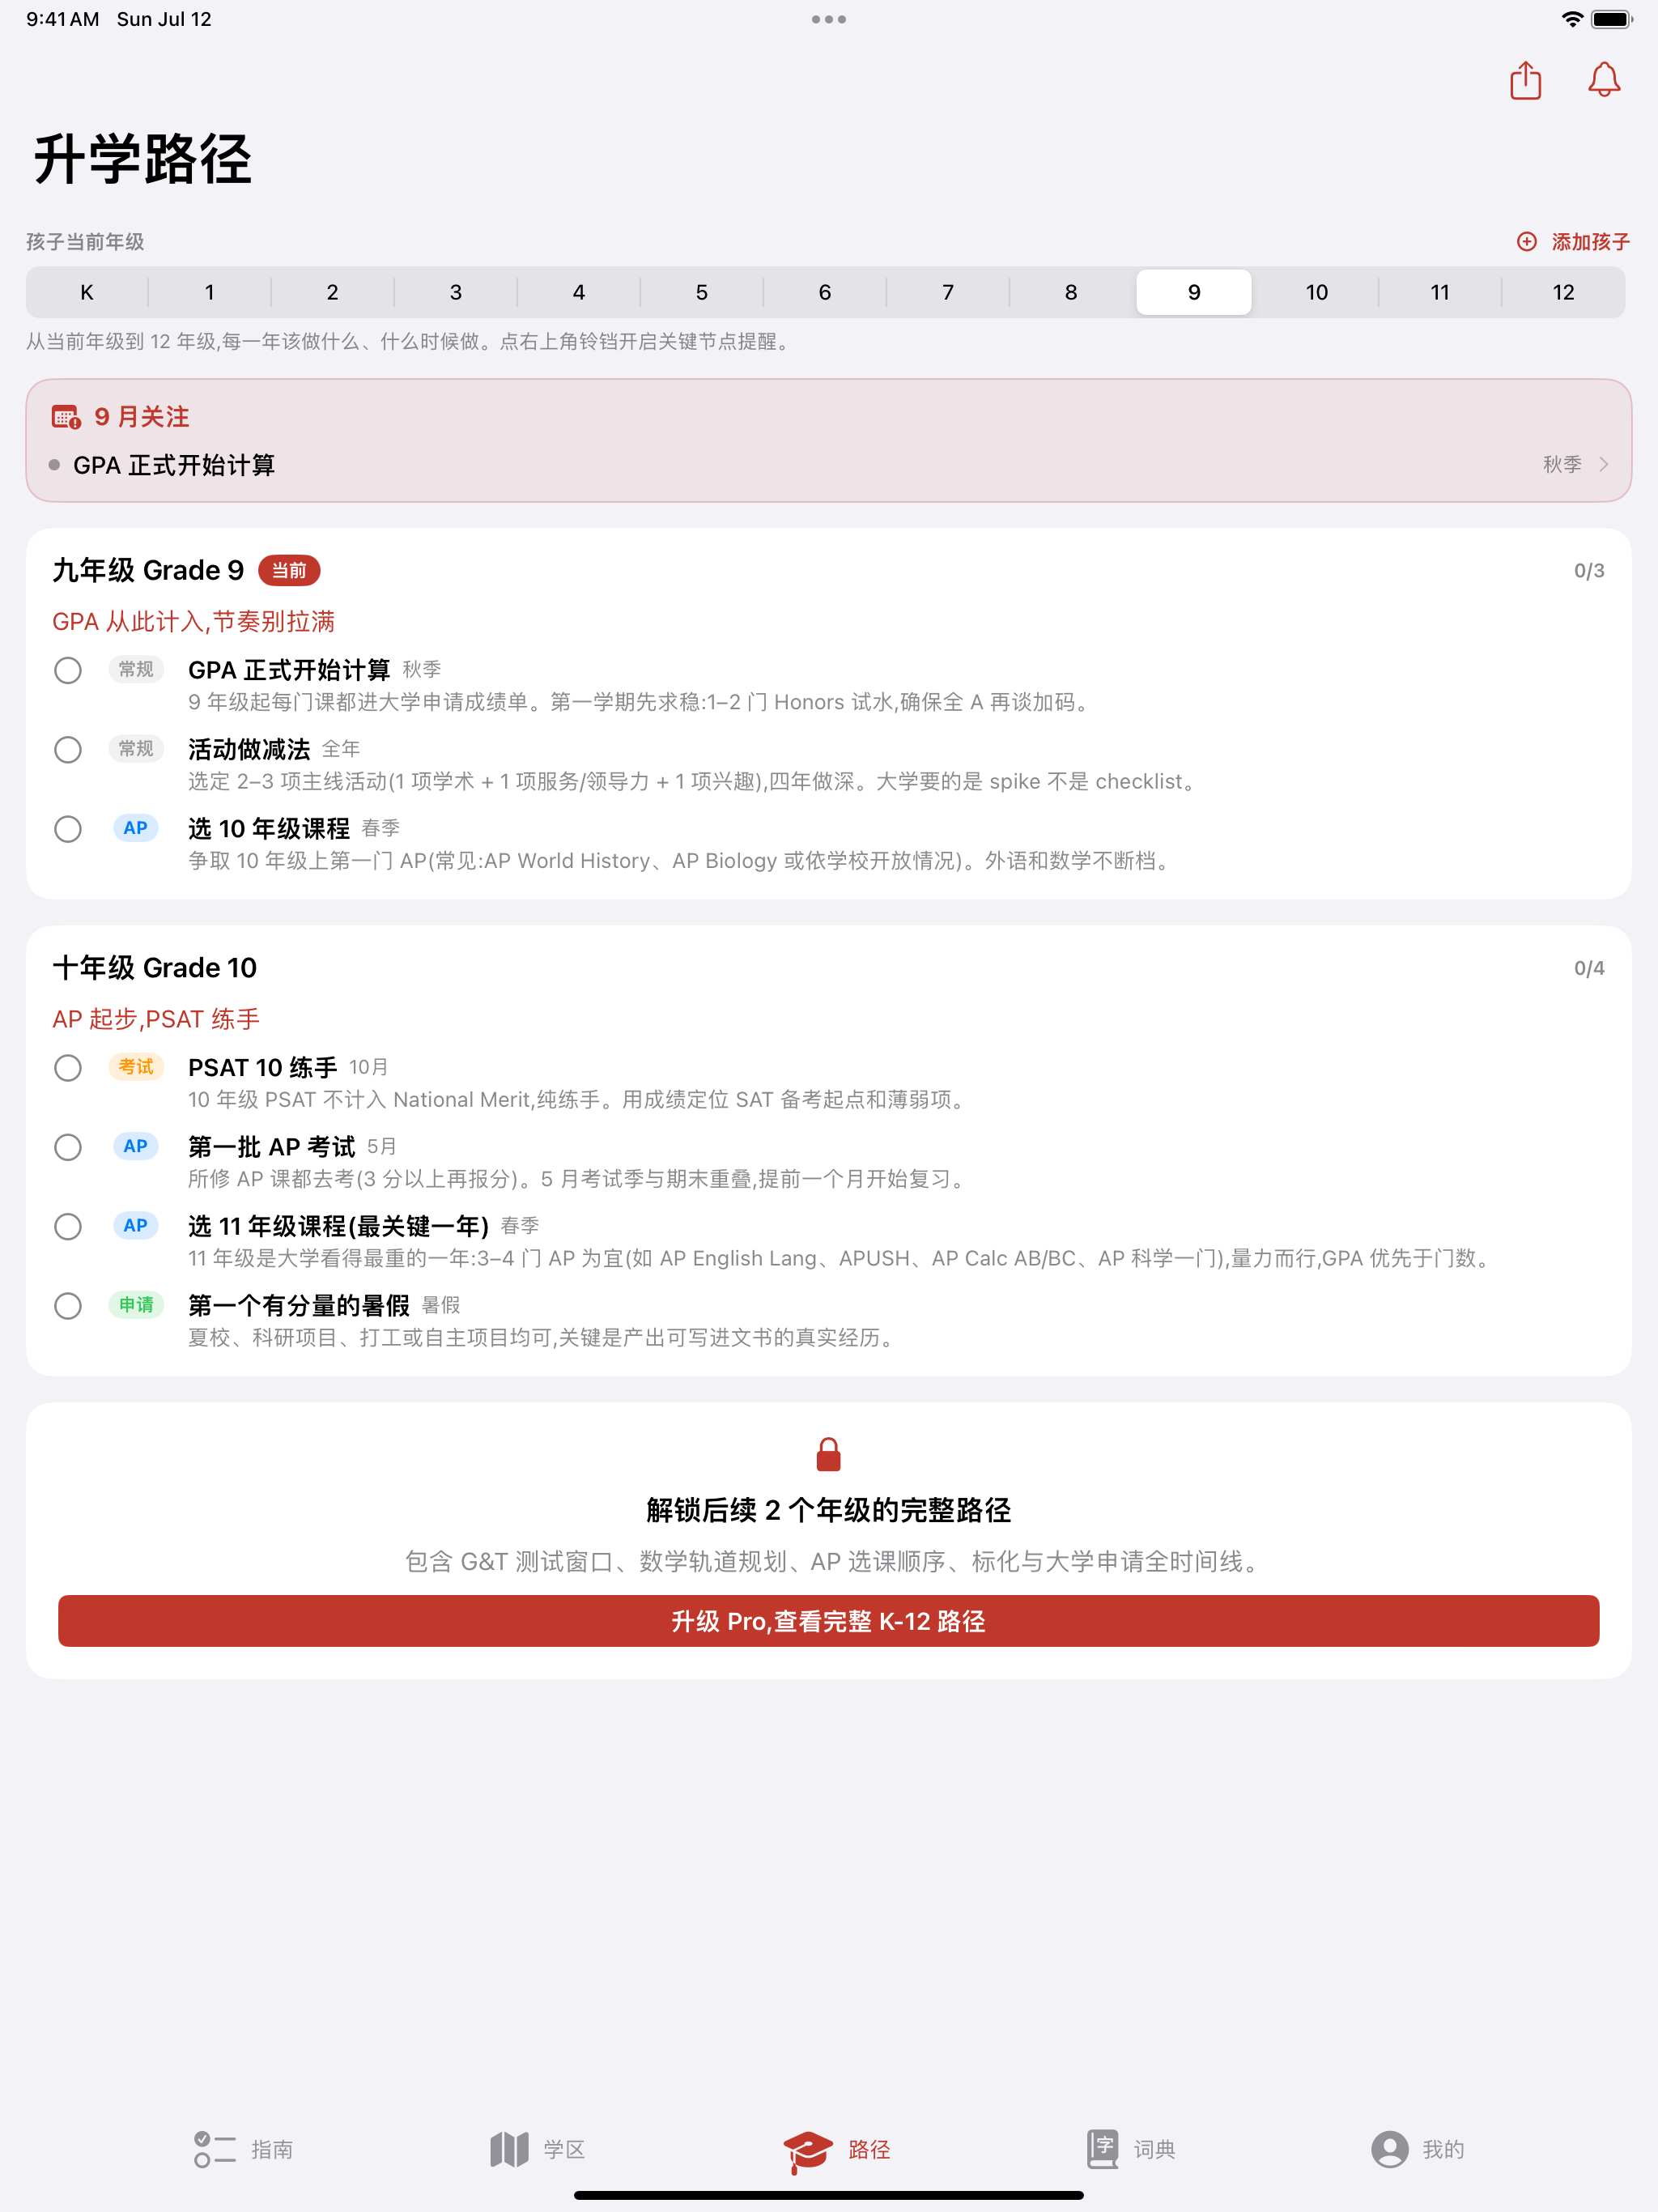Open the 我的 profile icon
This screenshot has height=2212, width=1658.
tap(1390, 2149)
